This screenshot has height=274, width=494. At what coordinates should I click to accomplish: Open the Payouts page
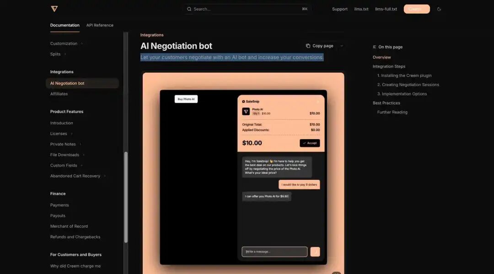(x=58, y=216)
